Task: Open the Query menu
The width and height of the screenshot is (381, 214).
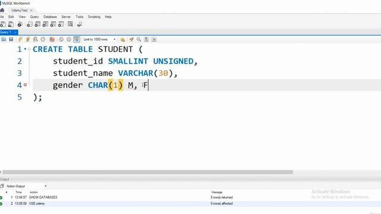Action: tap(35, 17)
